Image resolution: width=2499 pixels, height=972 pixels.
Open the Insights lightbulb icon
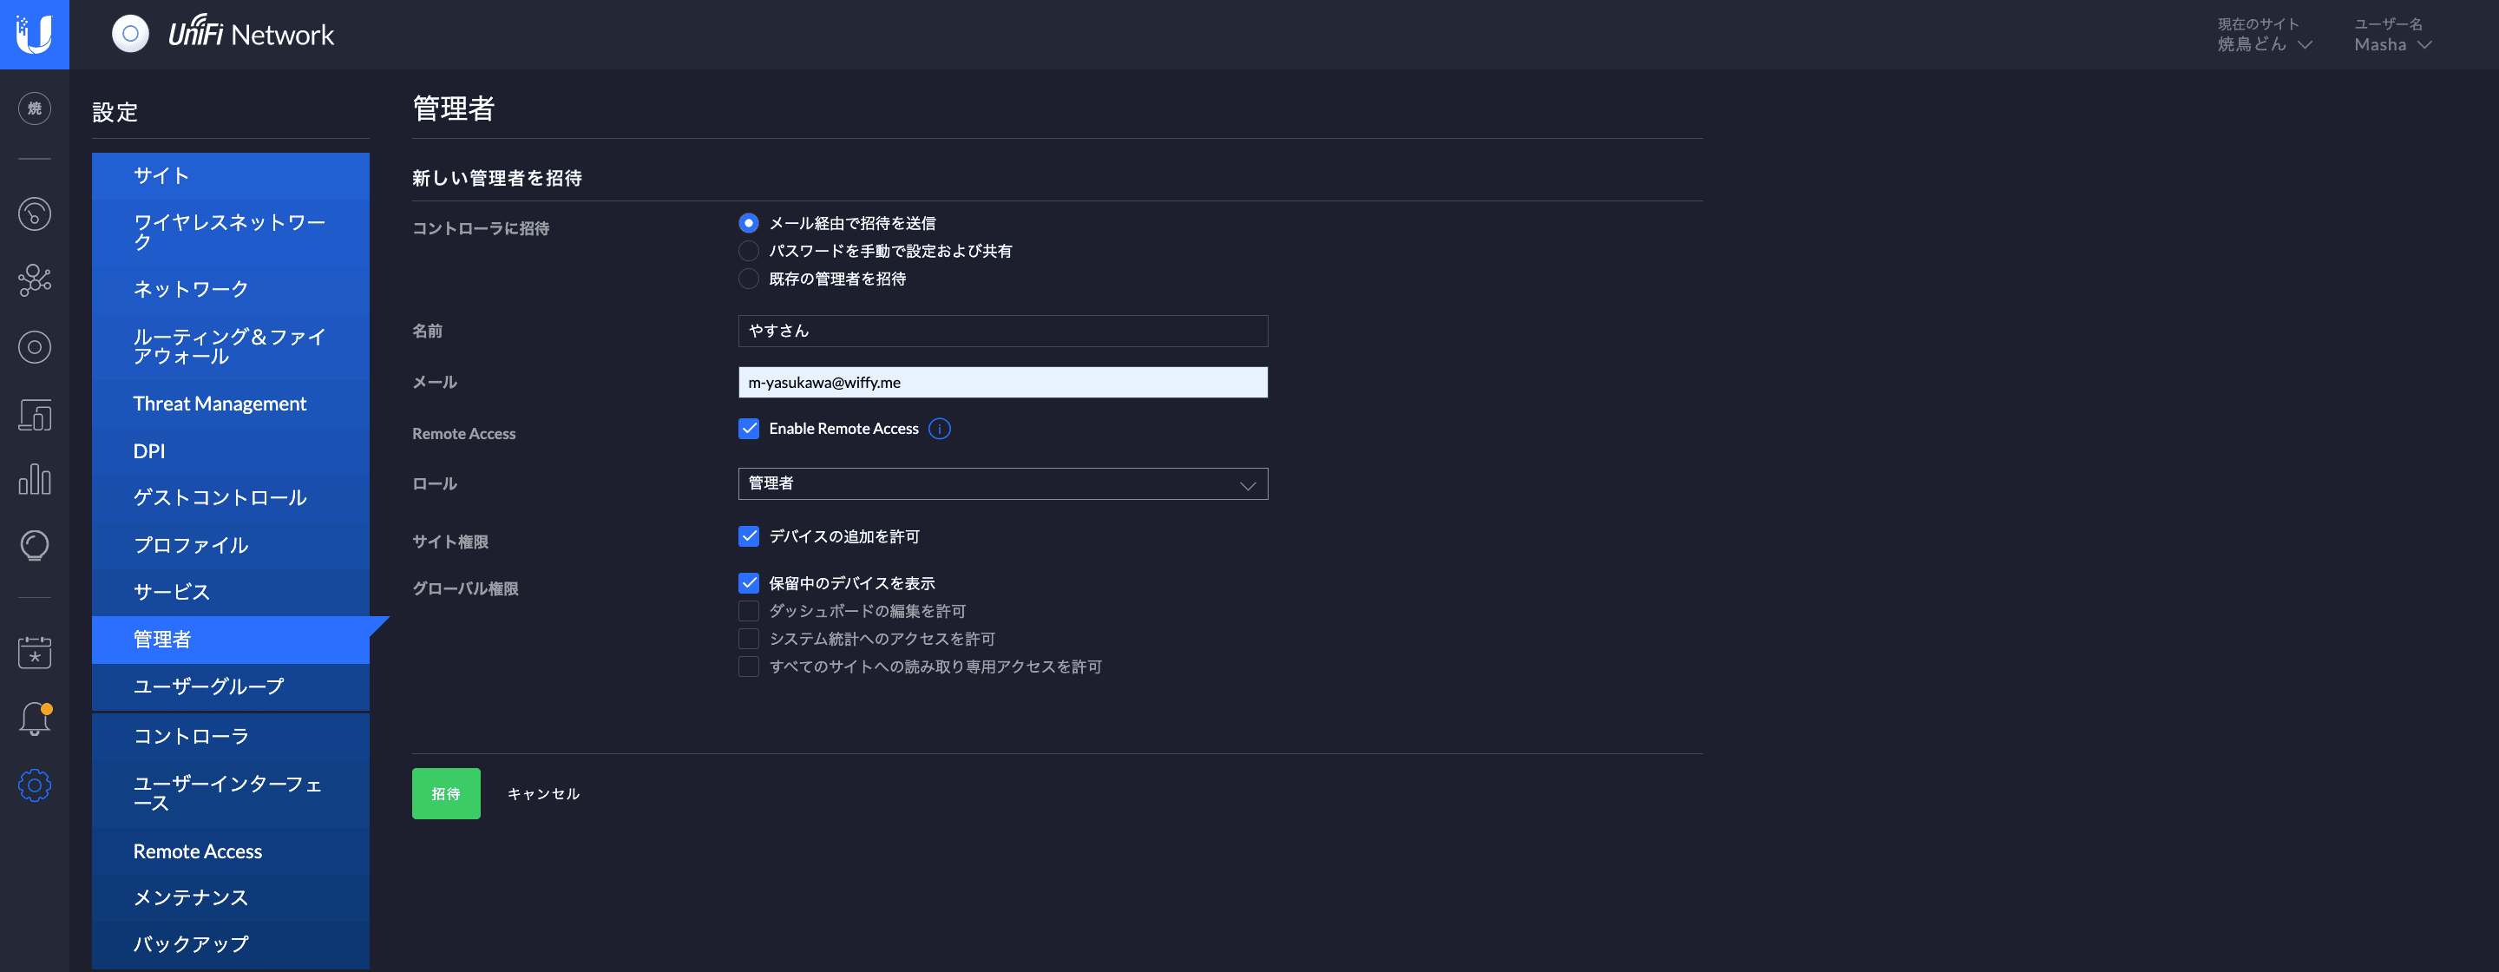click(x=35, y=545)
